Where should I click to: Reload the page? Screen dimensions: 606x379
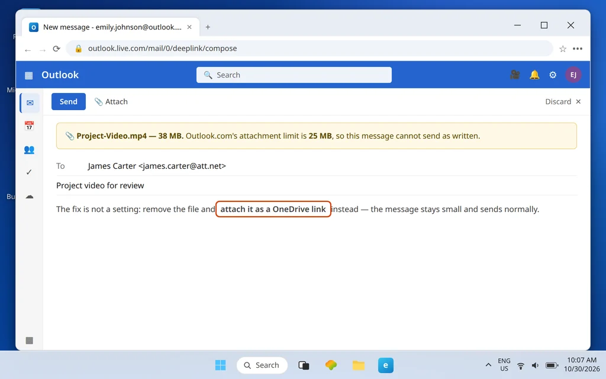tap(56, 49)
